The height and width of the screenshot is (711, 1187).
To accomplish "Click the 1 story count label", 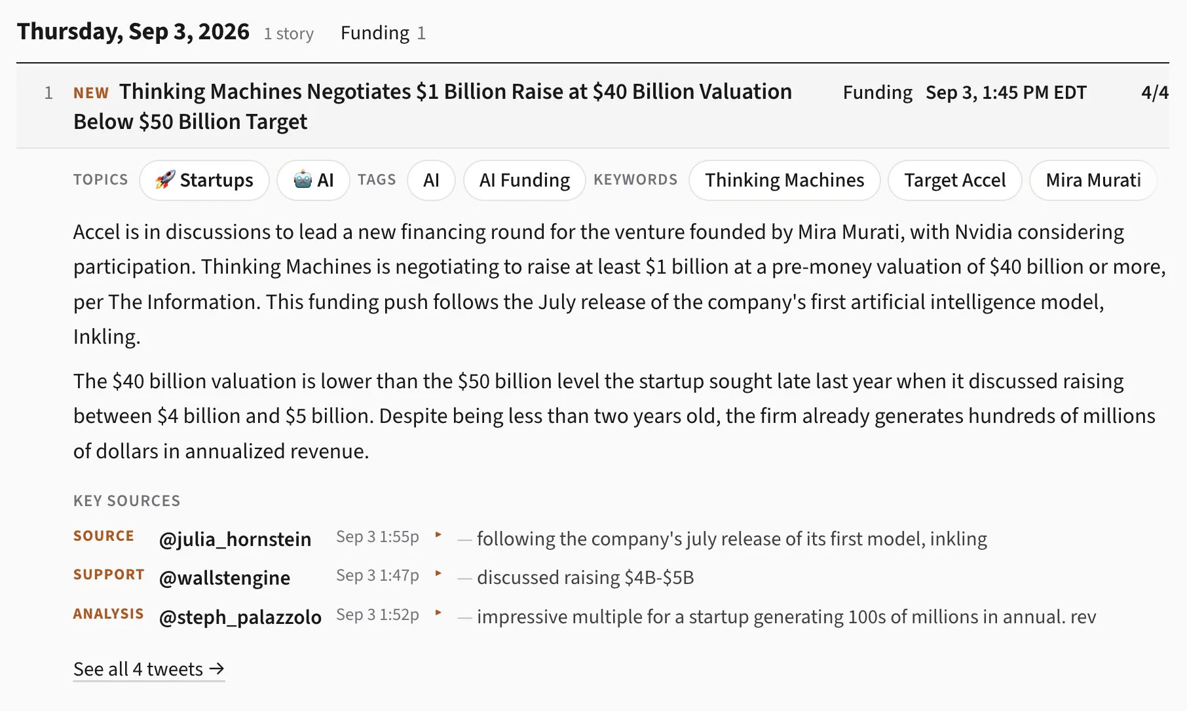I will (x=288, y=33).
